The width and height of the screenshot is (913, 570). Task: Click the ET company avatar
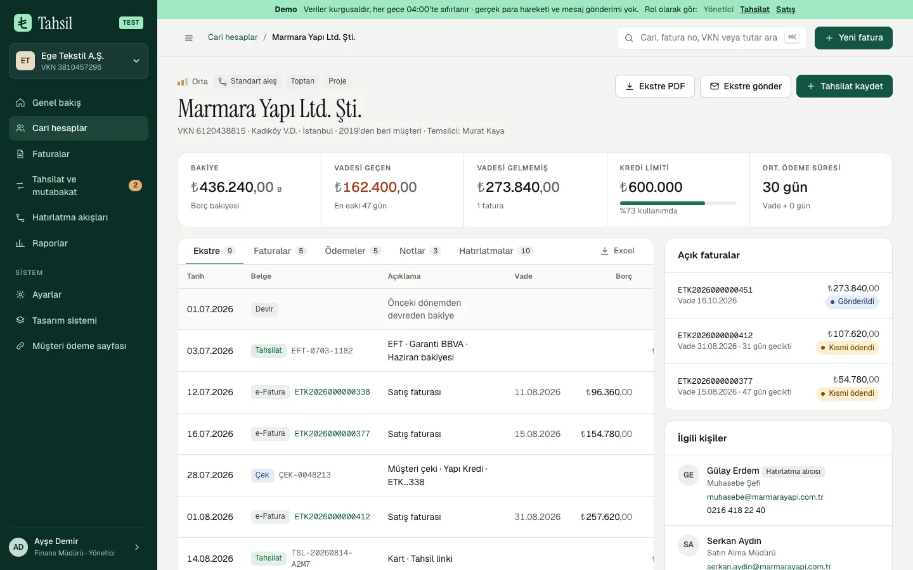coord(25,61)
